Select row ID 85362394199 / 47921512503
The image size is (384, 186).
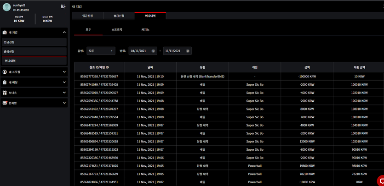99,150
